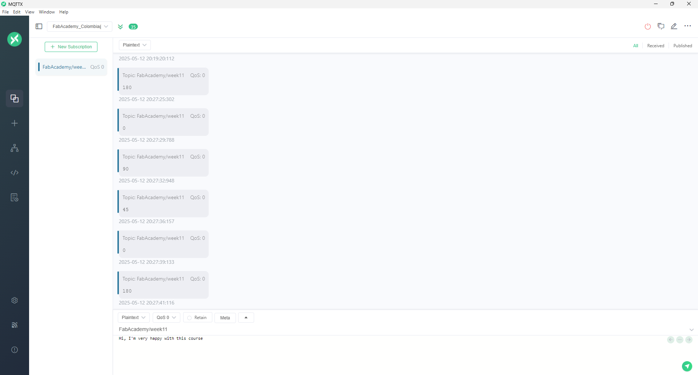
Task: Click timestamp 2025-05-12 20:27:32:948
Action: (147, 181)
